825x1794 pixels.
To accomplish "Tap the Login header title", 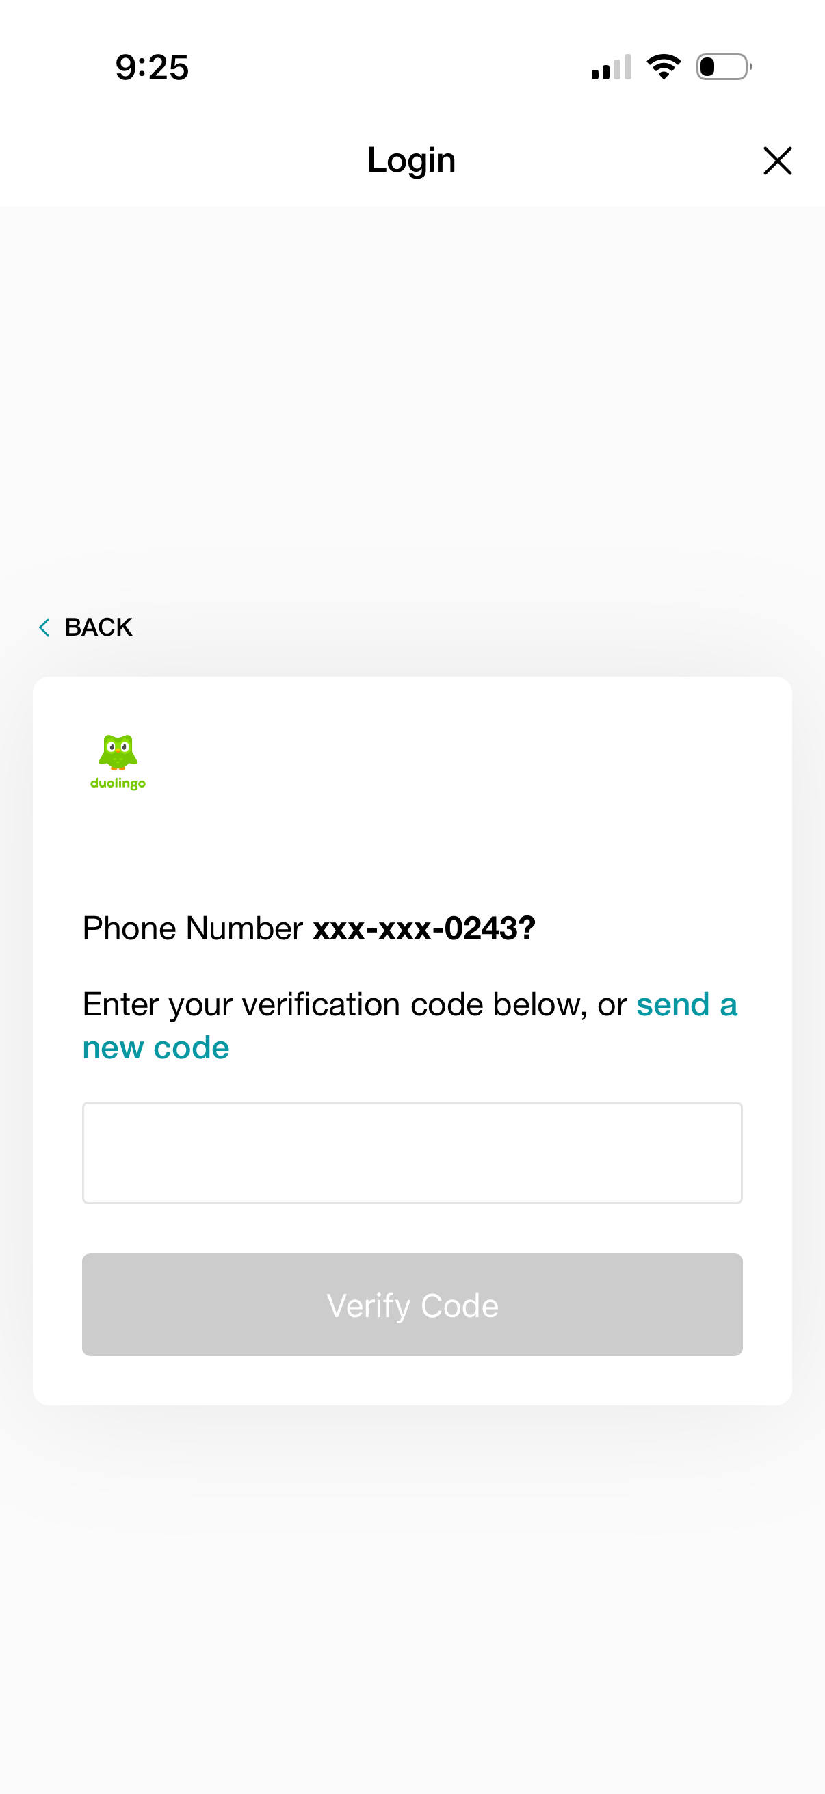I will (411, 160).
